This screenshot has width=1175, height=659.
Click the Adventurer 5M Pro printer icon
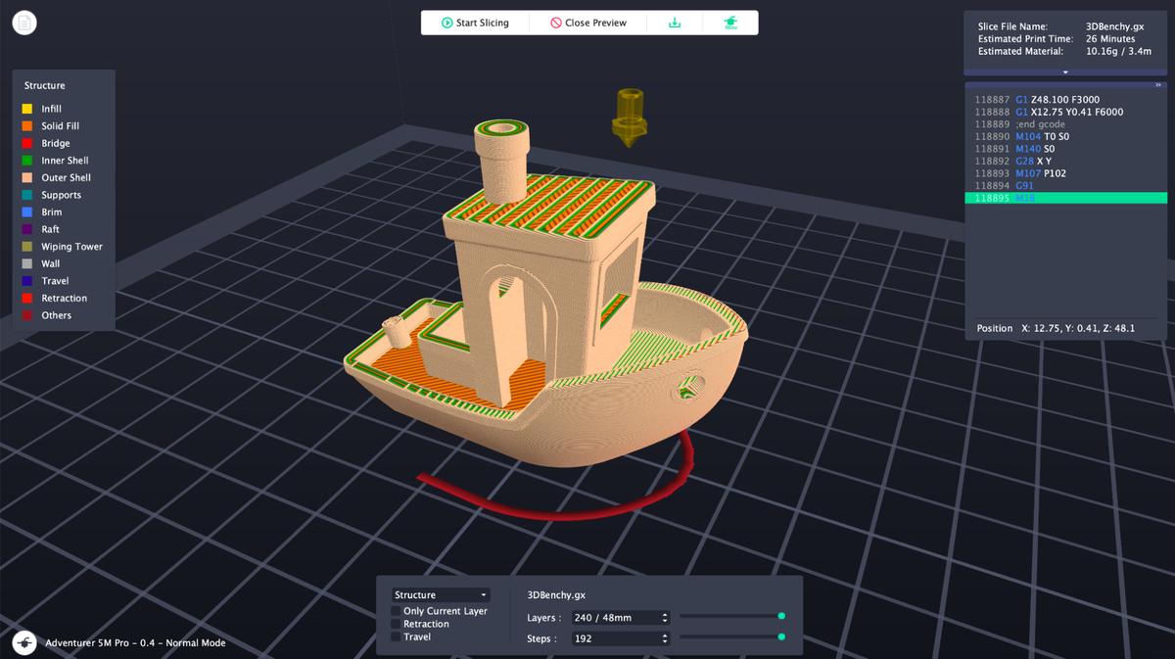[x=23, y=642]
